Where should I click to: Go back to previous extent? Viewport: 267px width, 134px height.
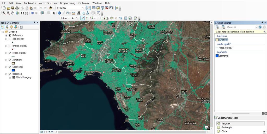tap(32, 13)
